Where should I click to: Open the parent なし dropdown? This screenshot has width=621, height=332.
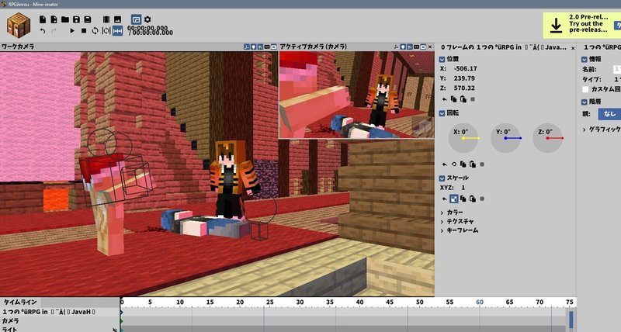click(x=609, y=114)
